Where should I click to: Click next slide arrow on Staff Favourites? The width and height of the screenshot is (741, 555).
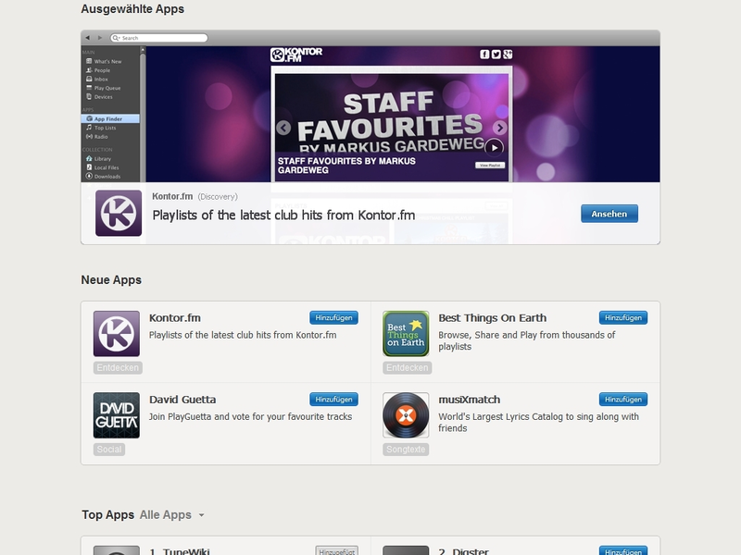(500, 128)
